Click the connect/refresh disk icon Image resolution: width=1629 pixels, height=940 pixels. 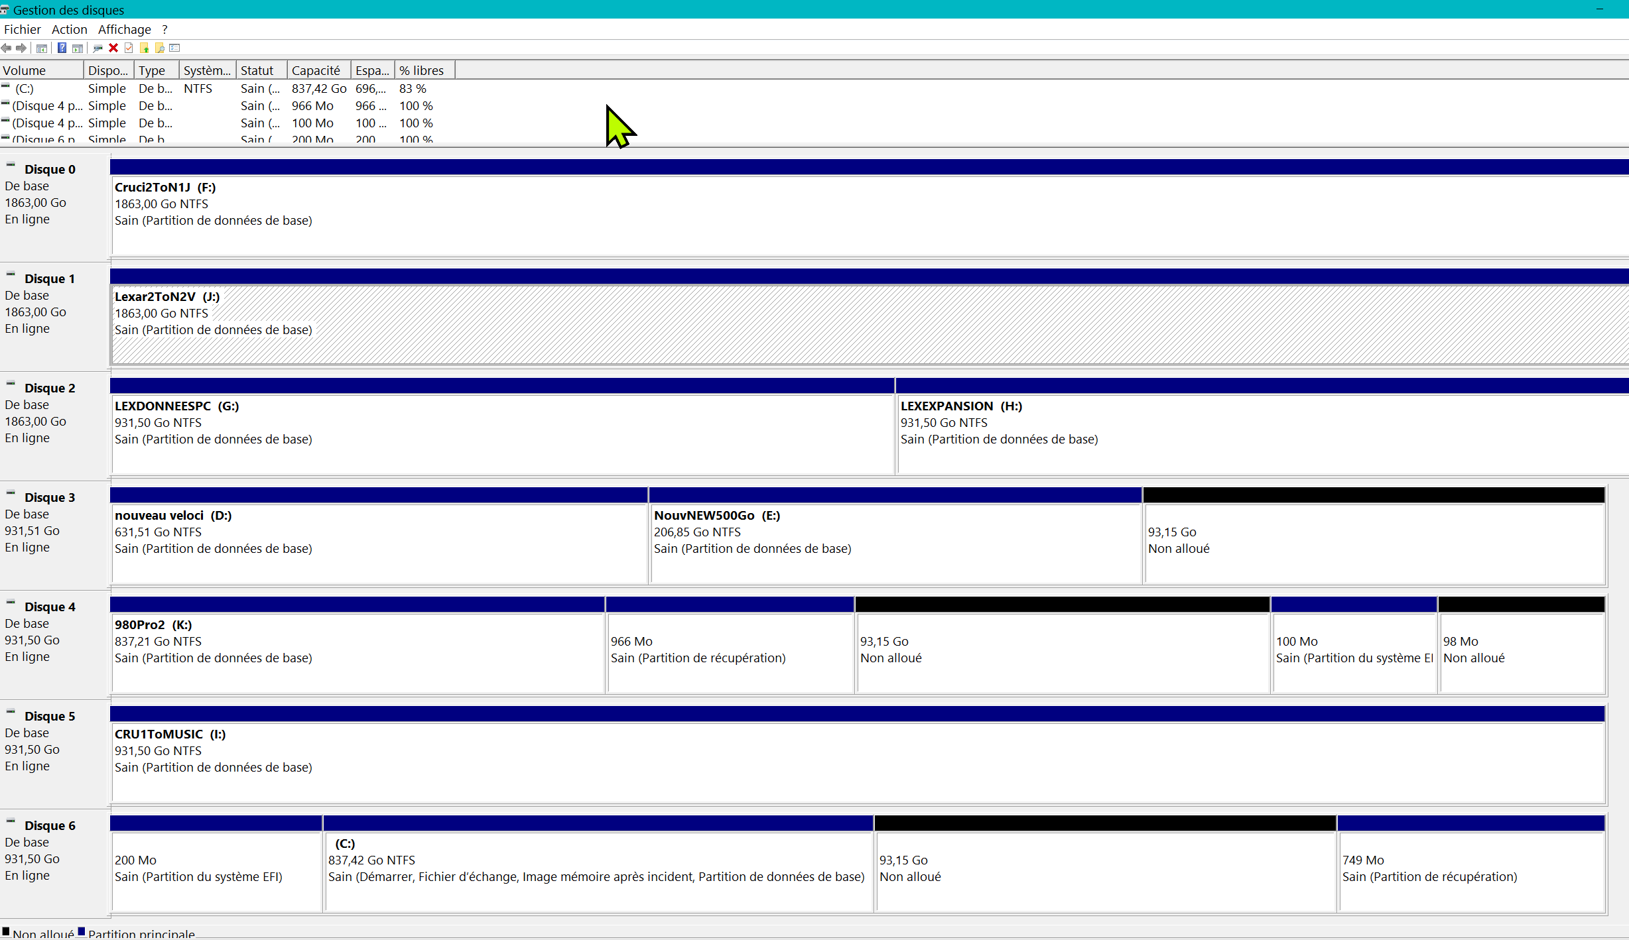(98, 48)
